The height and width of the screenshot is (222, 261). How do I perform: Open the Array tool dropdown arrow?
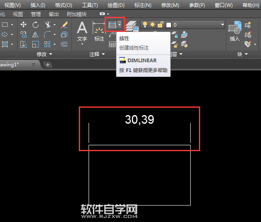click(x=54, y=44)
